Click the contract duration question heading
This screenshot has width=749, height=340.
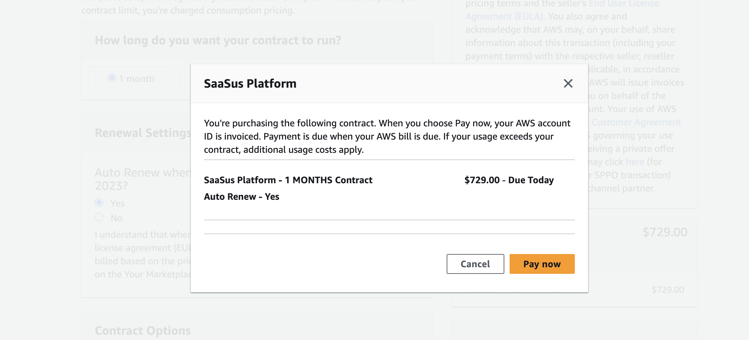218,40
